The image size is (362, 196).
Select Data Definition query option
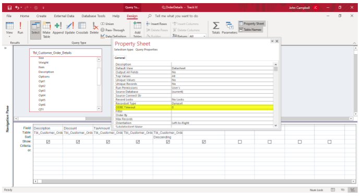click(x=113, y=36)
